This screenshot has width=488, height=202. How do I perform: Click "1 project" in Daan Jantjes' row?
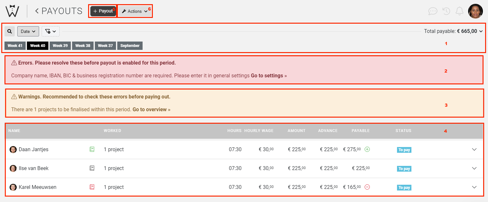click(x=114, y=149)
